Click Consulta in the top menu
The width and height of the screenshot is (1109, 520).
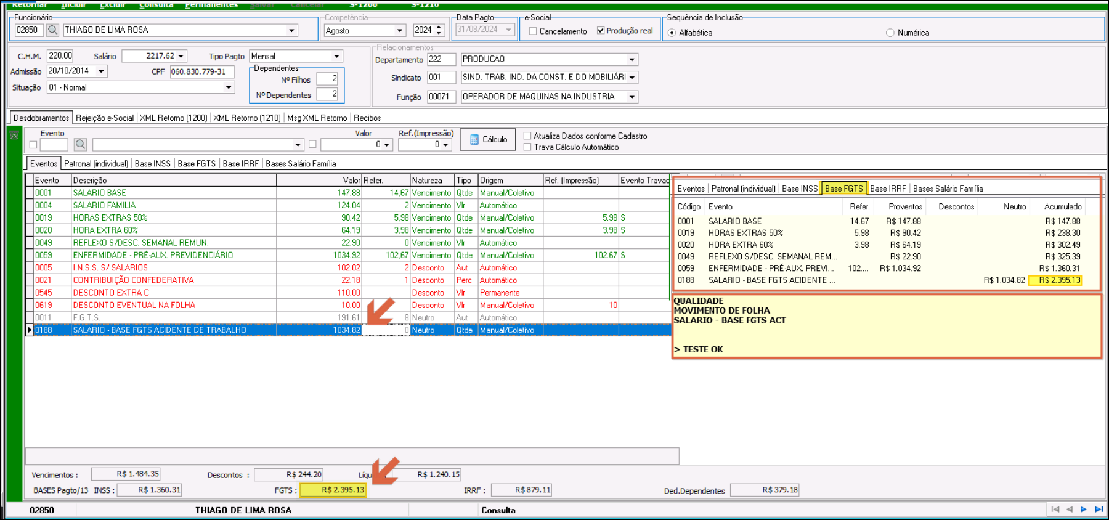(x=156, y=4)
